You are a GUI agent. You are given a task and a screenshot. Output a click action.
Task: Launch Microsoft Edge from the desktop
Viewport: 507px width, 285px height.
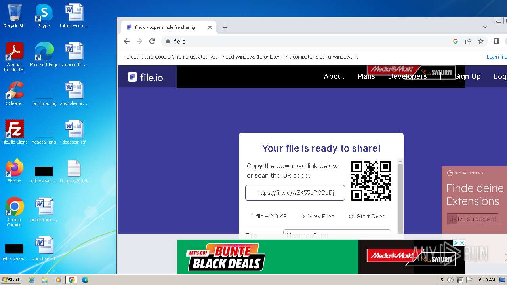pyautogui.click(x=44, y=55)
